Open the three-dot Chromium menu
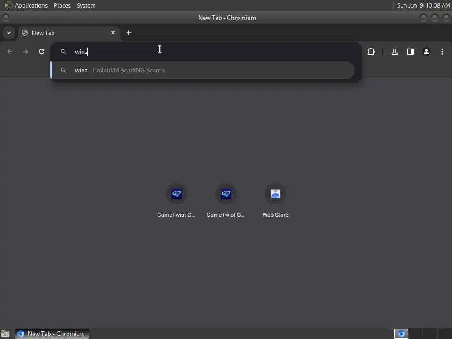 point(442,52)
